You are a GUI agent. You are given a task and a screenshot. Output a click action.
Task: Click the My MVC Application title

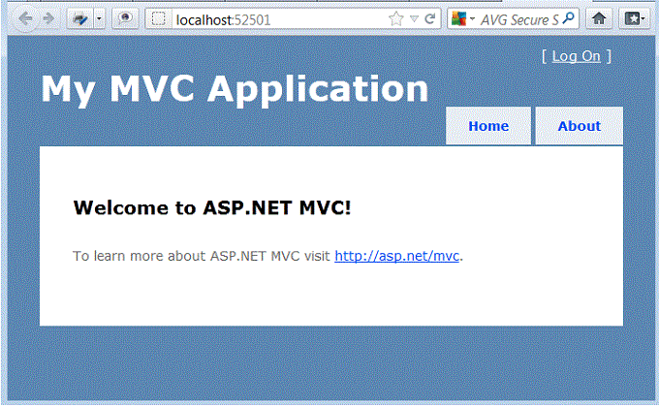(x=235, y=89)
